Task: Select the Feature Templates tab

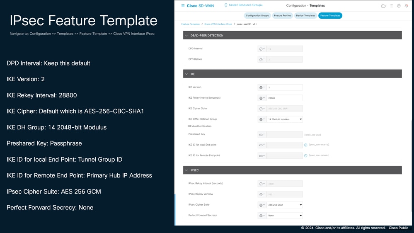Action: pyautogui.click(x=330, y=16)
